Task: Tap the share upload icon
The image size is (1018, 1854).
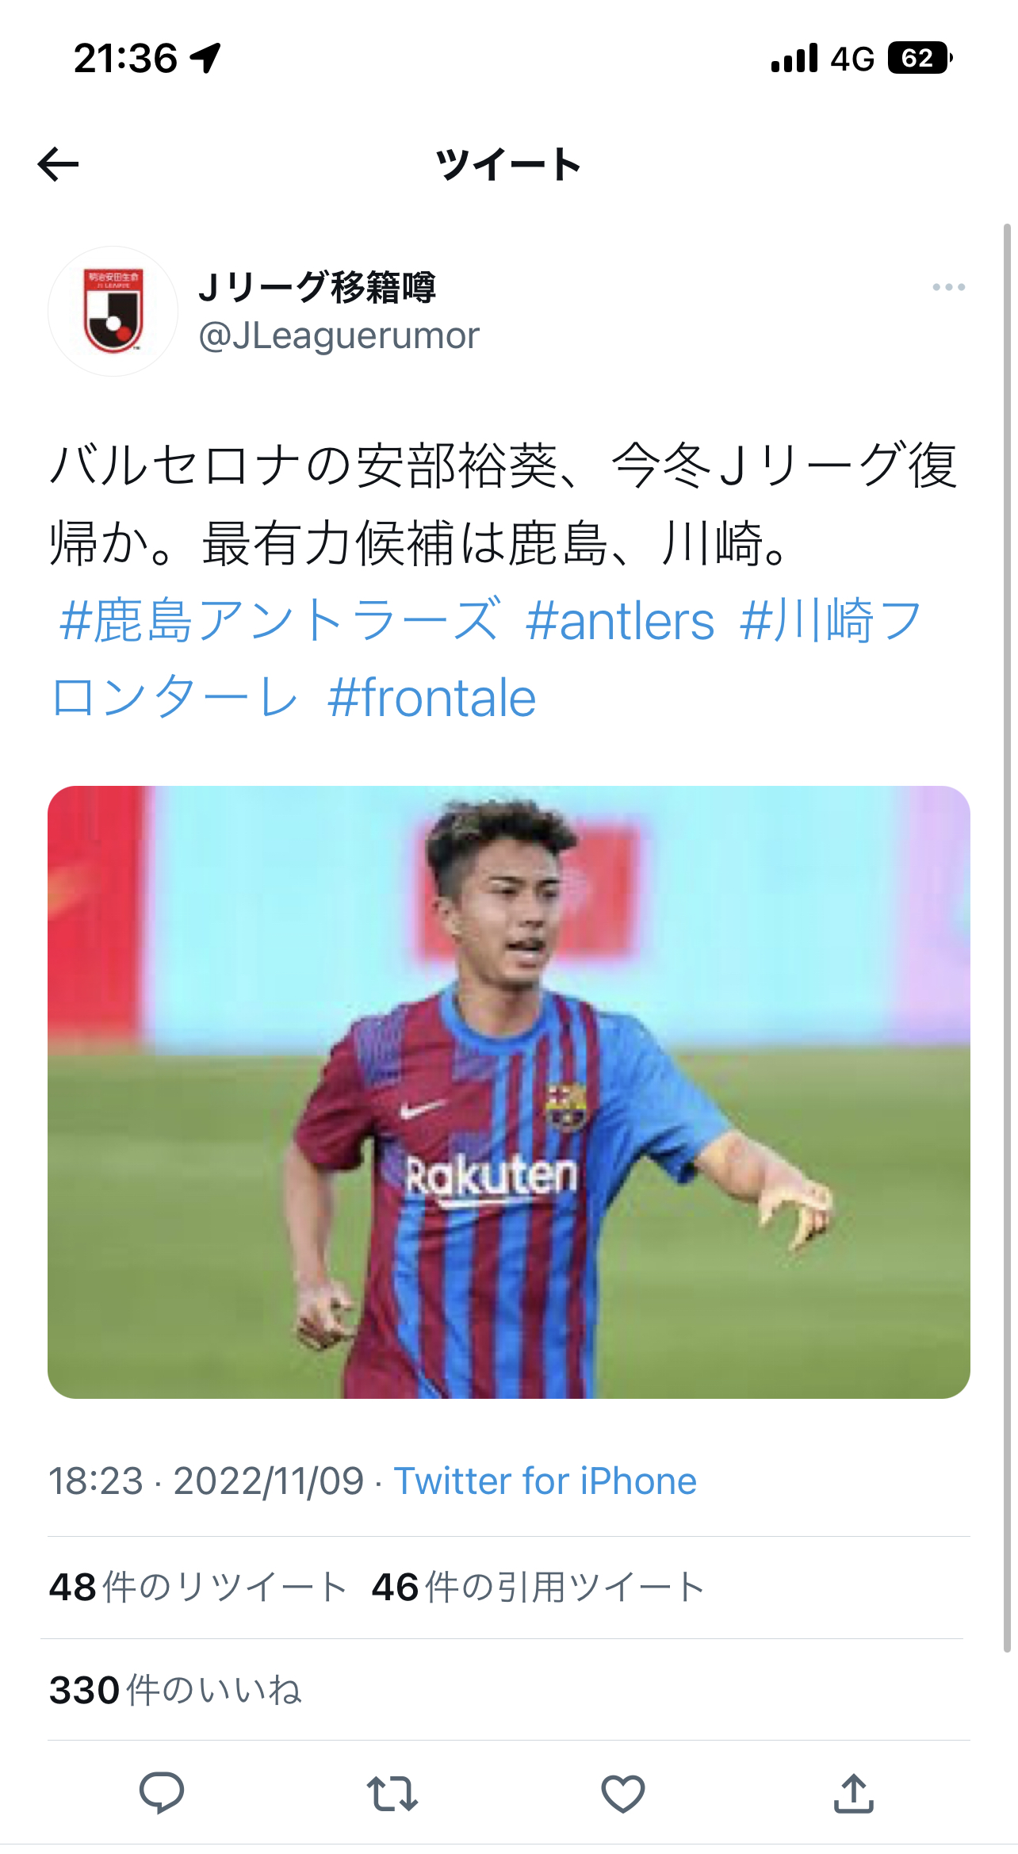Action: (x=853, y=1793)
